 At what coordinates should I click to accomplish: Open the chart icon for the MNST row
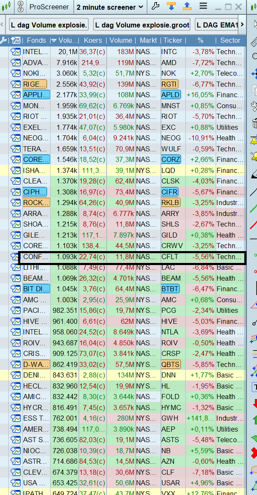(x=16, y=106)
